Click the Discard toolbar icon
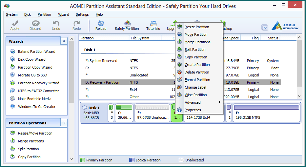306x167 pixels. 35,23
